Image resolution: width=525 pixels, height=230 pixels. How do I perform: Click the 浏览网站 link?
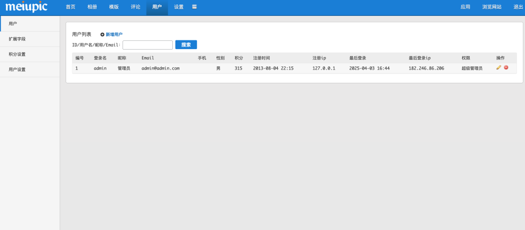(492, 7)
